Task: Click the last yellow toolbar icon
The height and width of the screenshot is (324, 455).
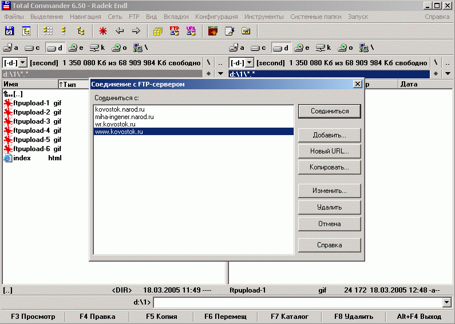Action: pos(246,31)
